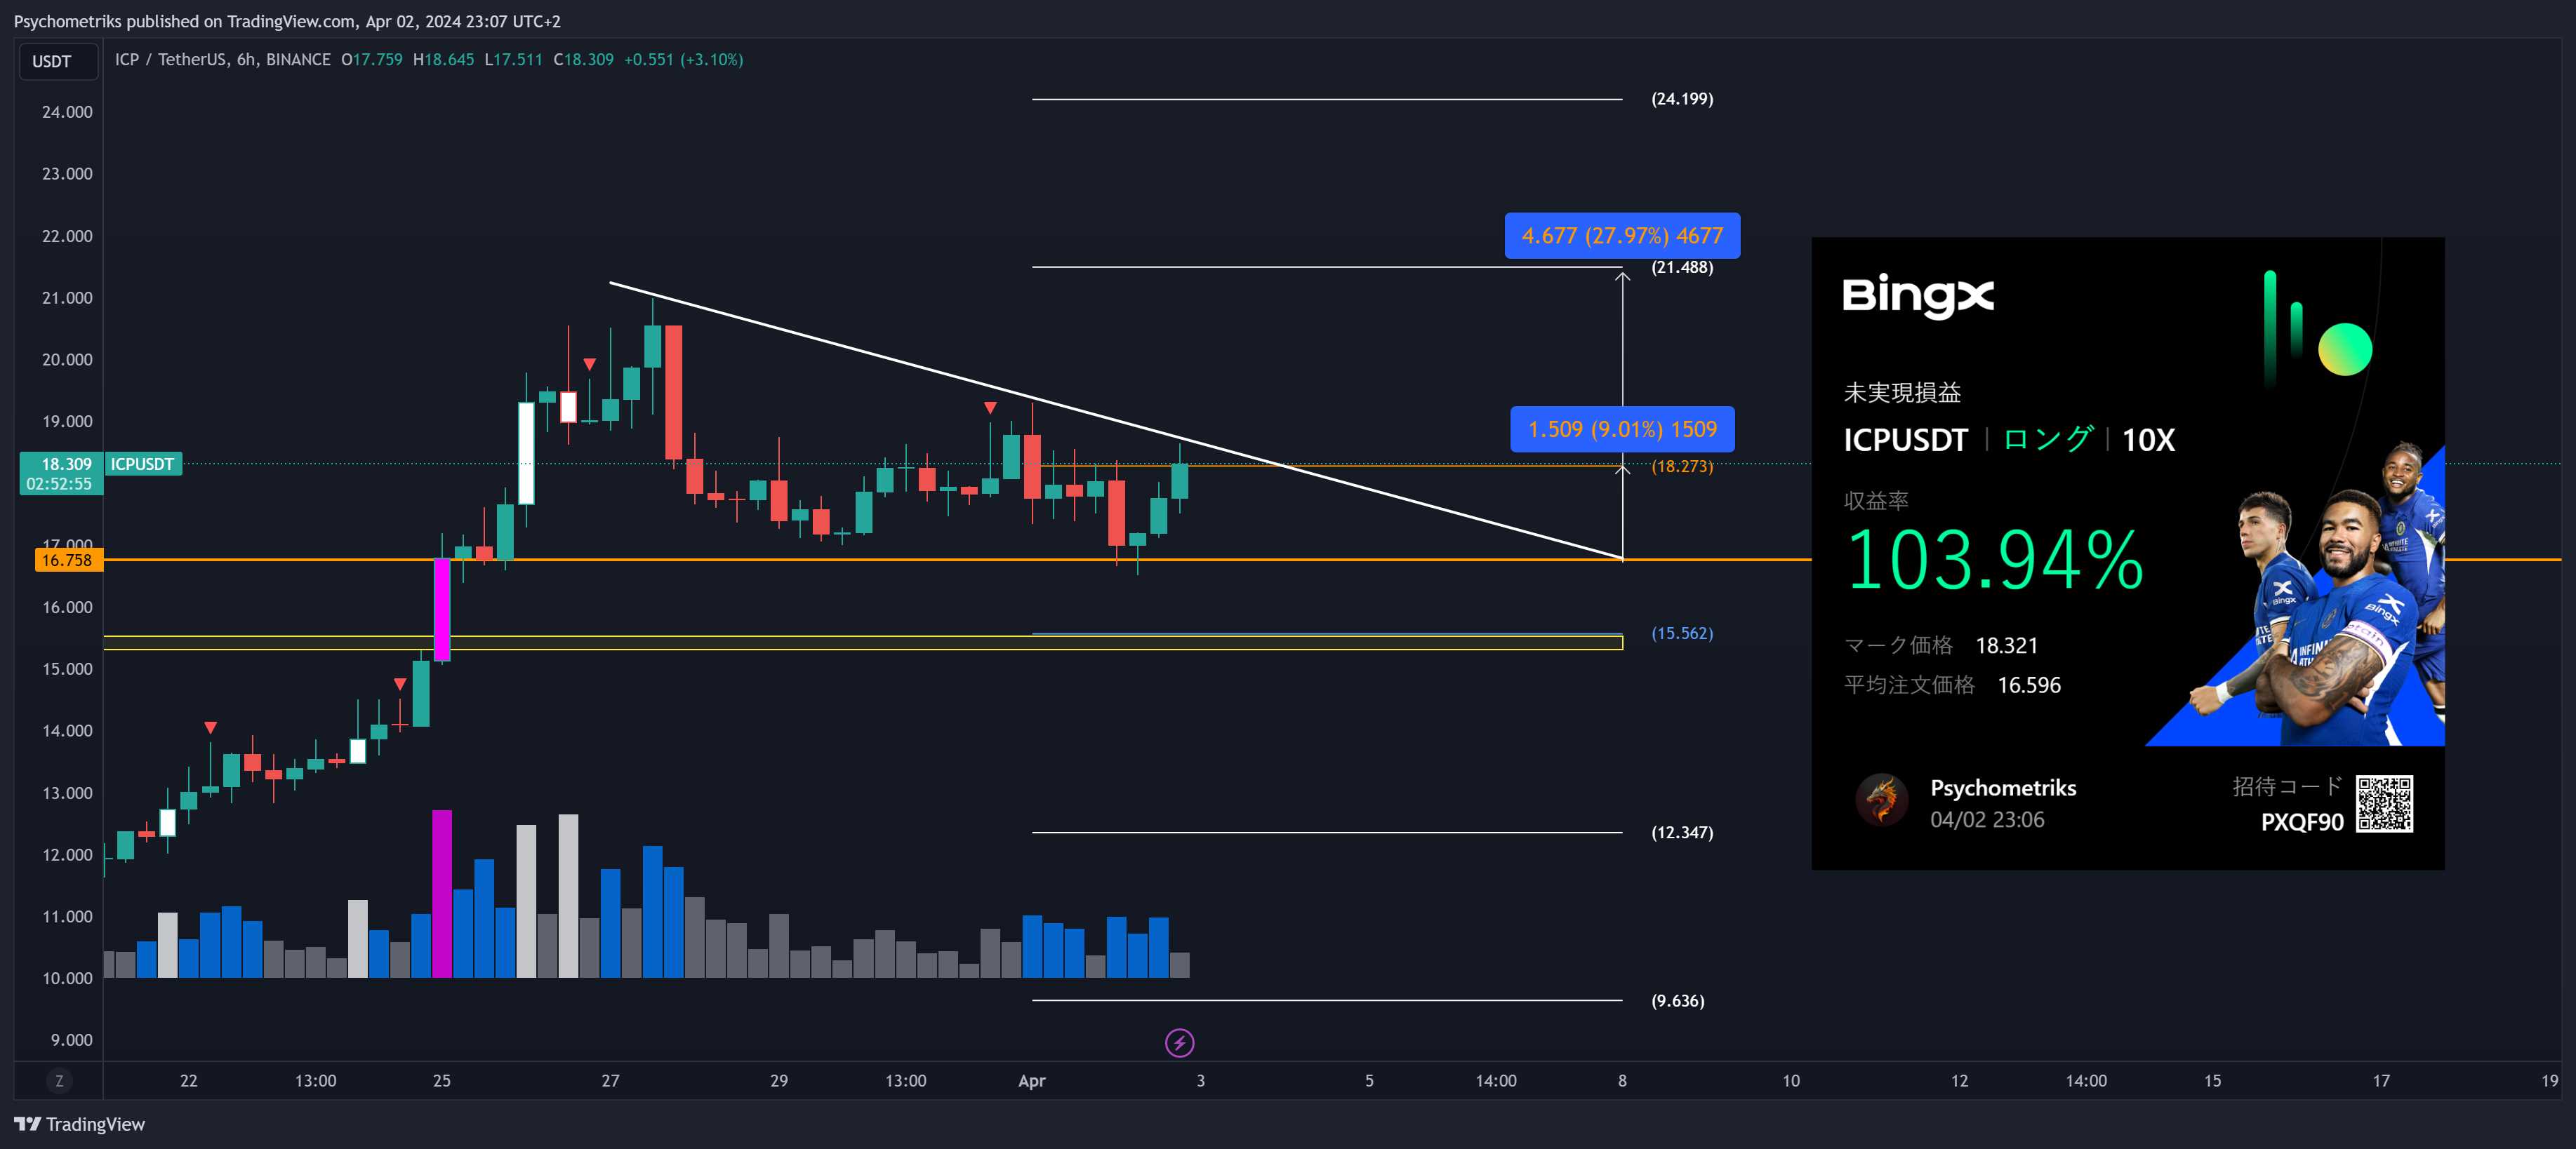Click the (15.562) level label
The width and height of the screenshot is (2576, 1149).
tap(1682, 633)
